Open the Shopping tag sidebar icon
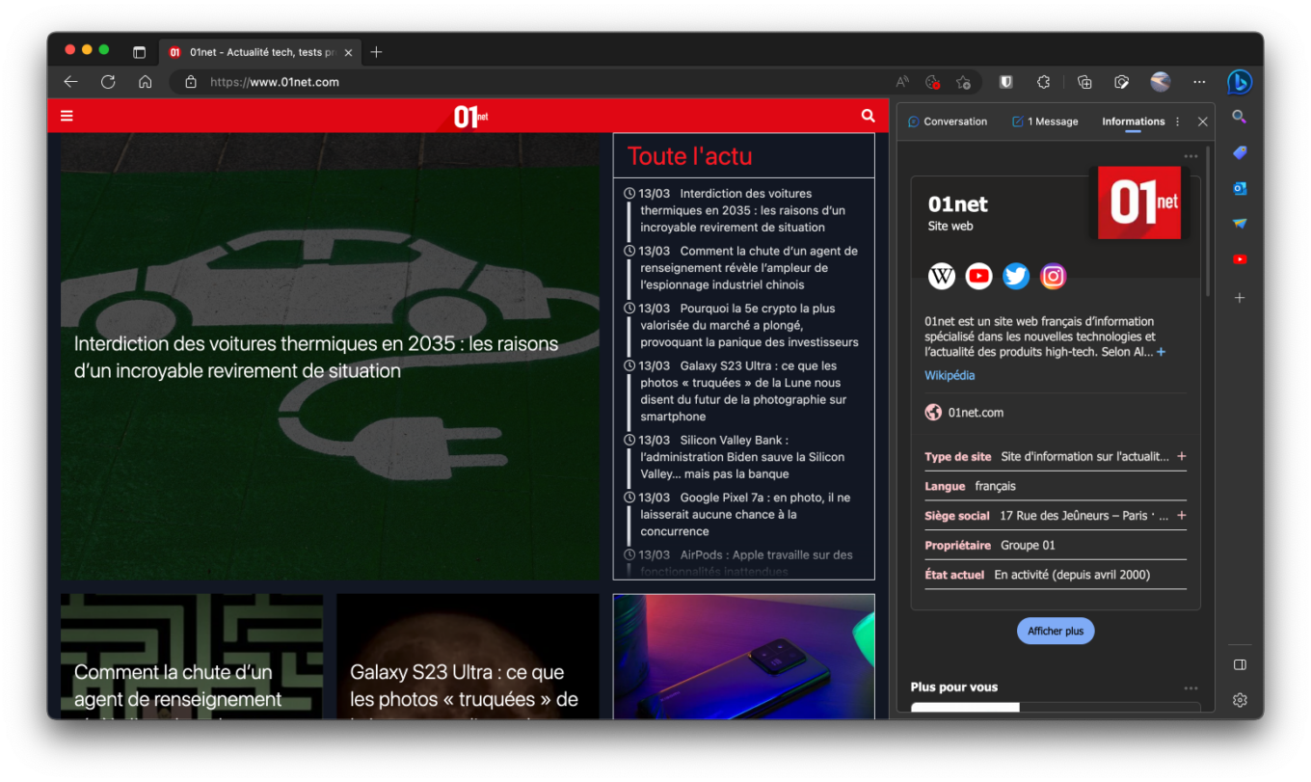Viewport: 1311px width, 782px height. click(x=1240, y=152)
